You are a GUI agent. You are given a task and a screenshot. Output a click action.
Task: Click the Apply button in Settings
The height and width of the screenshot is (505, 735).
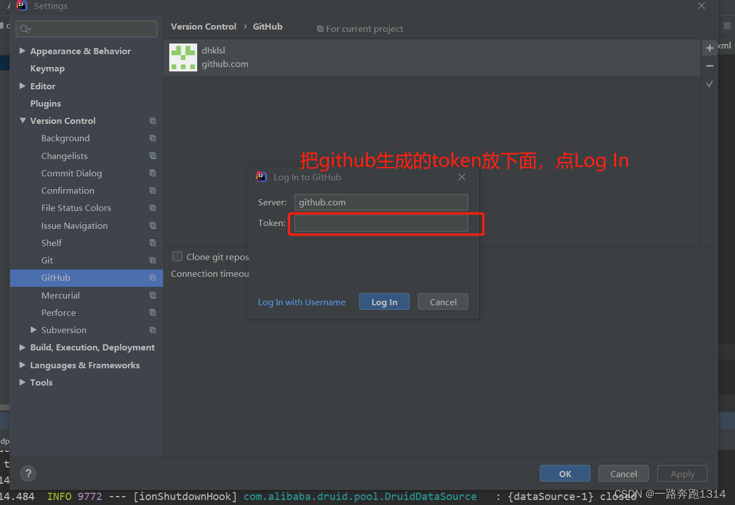point(682,474)
